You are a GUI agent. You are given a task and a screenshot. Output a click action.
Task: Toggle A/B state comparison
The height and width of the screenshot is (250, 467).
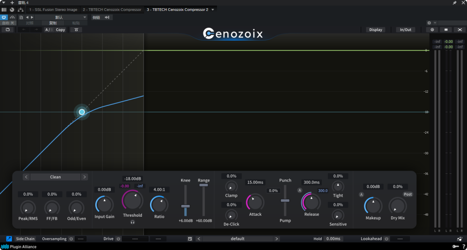48,30
